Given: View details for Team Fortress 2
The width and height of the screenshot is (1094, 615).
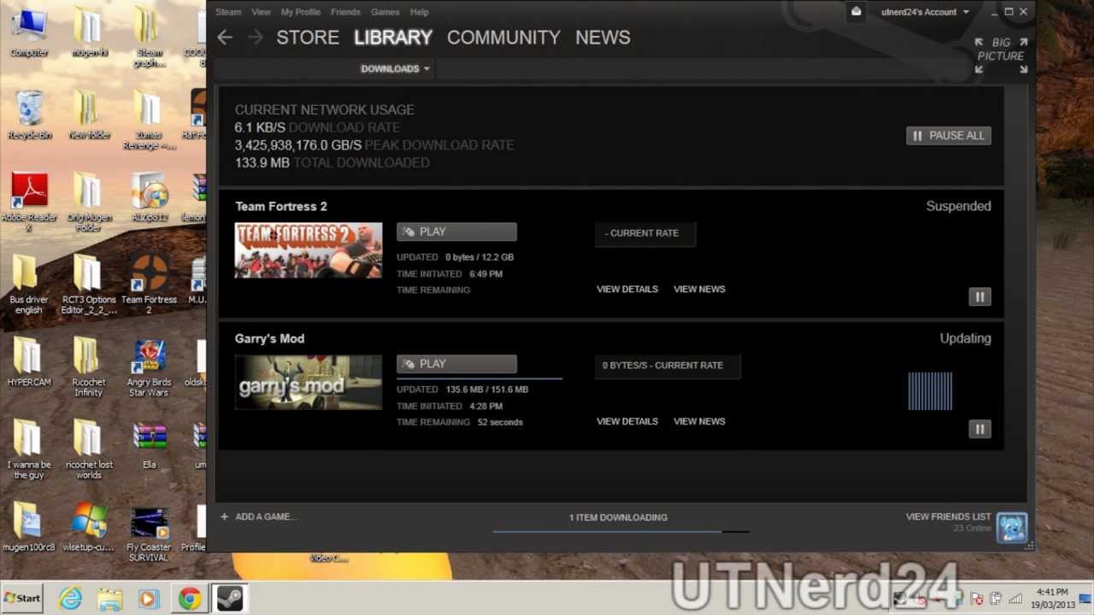Looking at the screenshot, I should click(627, 289).
